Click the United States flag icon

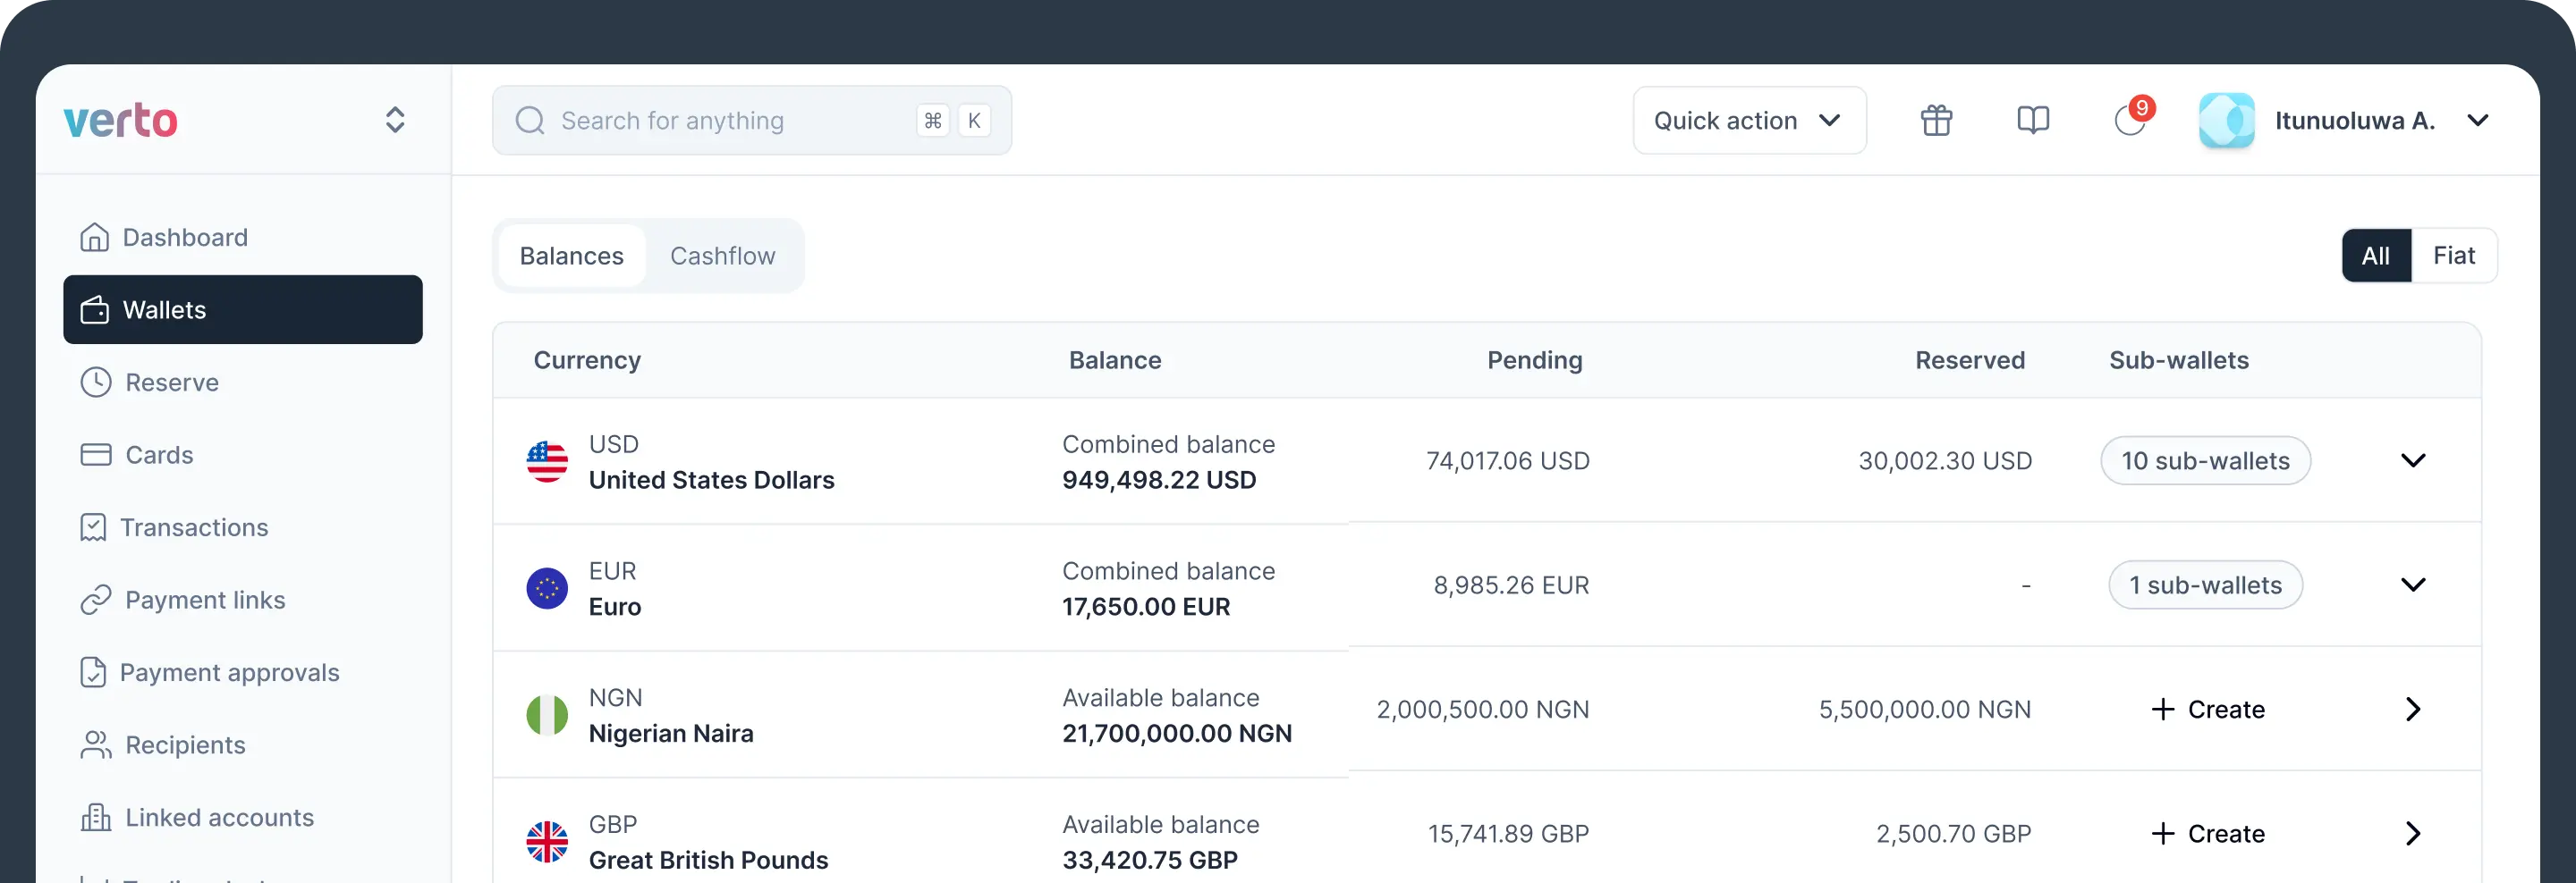coord(547,461)
